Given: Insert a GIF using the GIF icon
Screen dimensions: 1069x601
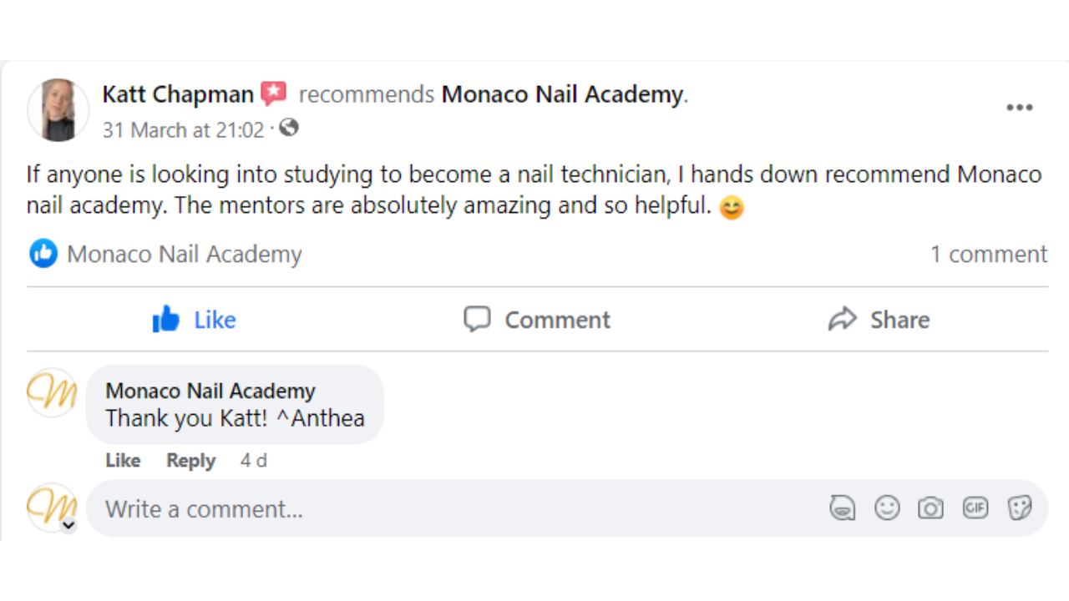Looking at the screenshot, I should coord(975,508).
